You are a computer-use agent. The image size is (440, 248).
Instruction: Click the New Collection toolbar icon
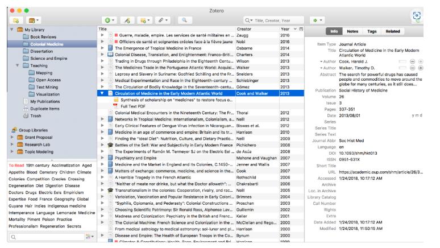pos(16,20)
